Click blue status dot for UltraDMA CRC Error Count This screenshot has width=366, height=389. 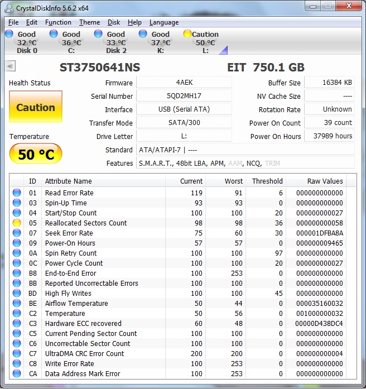(x=17, y=353)
